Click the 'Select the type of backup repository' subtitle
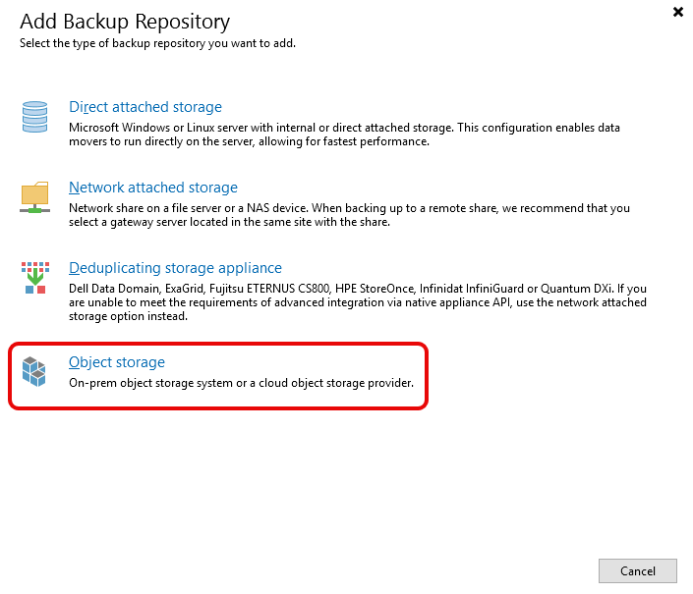 pos(157,43)
